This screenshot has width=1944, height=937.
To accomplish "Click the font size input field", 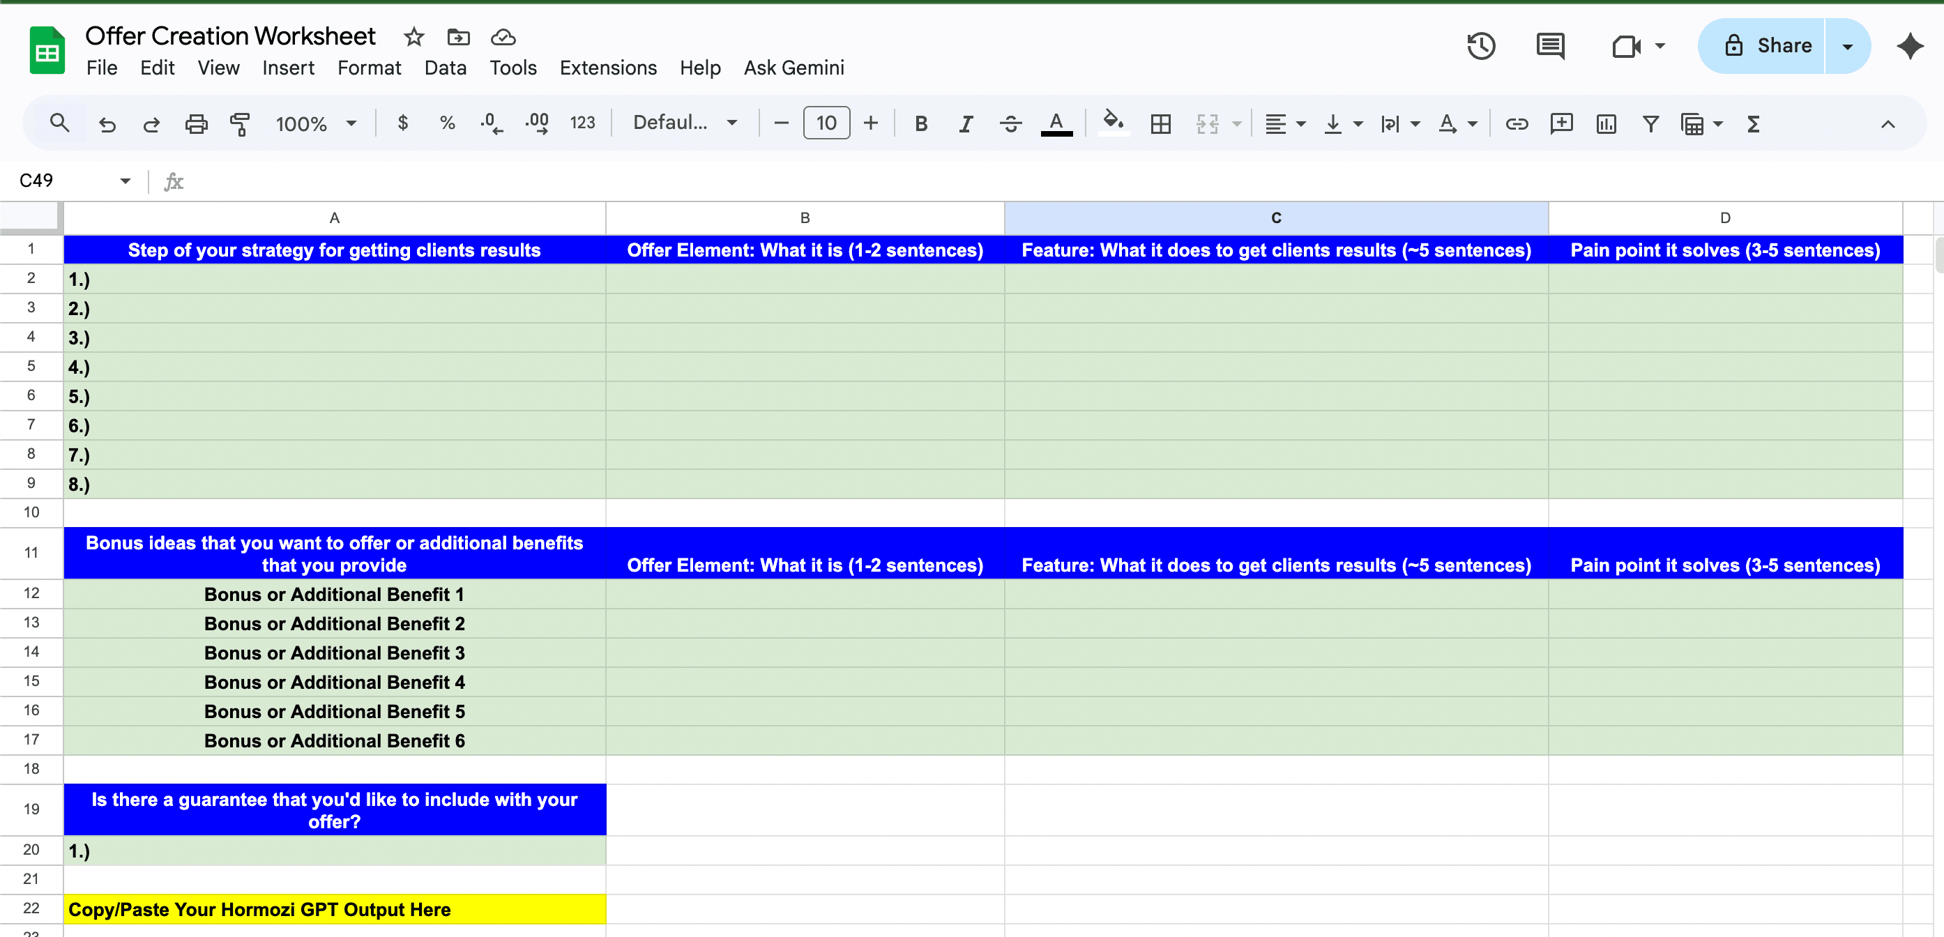I will tap(826, 123).
